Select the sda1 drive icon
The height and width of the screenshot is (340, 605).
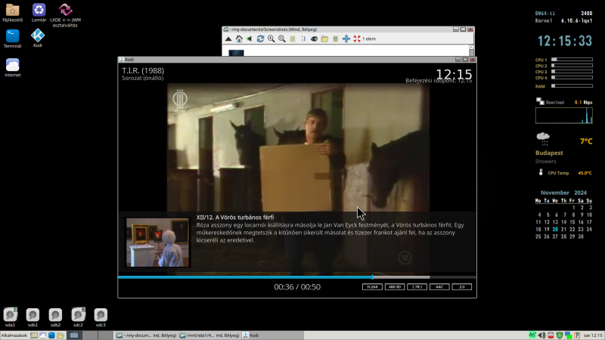[x=11, y=317]
